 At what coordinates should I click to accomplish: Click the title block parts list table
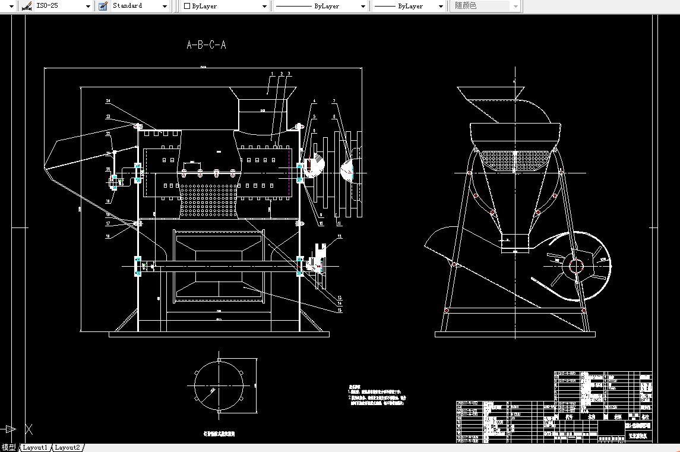coord(554,407)
